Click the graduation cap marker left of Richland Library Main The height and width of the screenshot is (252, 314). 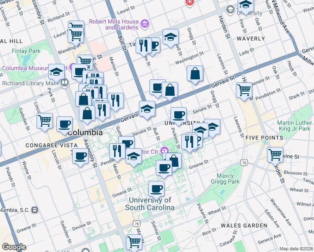coord(57,72)
